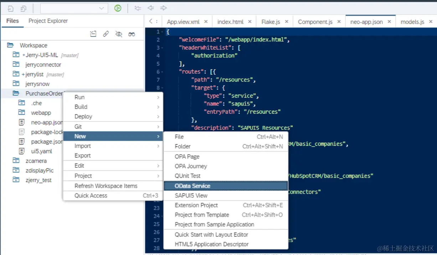Toggle the hidden files eye icon
This screenshot has width=437, height=255.
pyautogui.click(x=119, y=34)
